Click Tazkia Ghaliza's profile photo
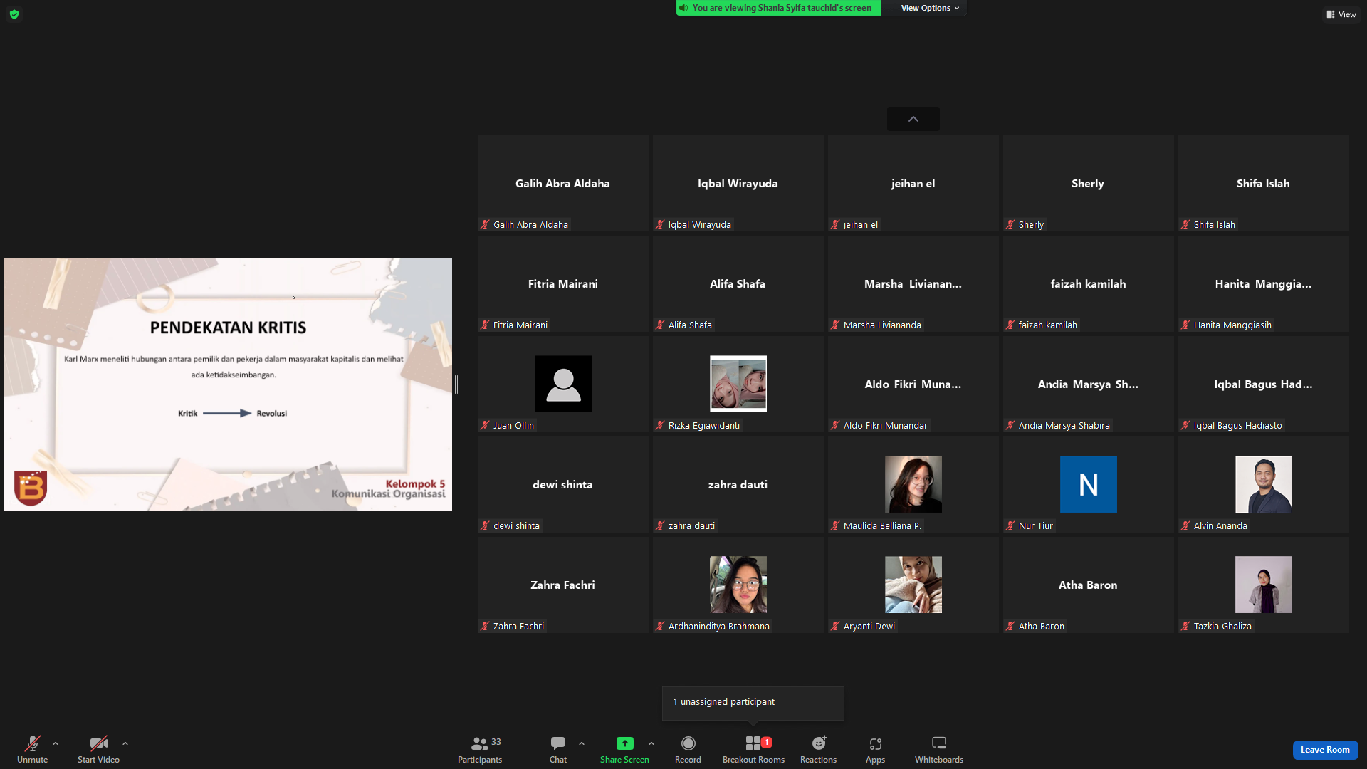The image size is (1367, 769). tap(1264, 585)
